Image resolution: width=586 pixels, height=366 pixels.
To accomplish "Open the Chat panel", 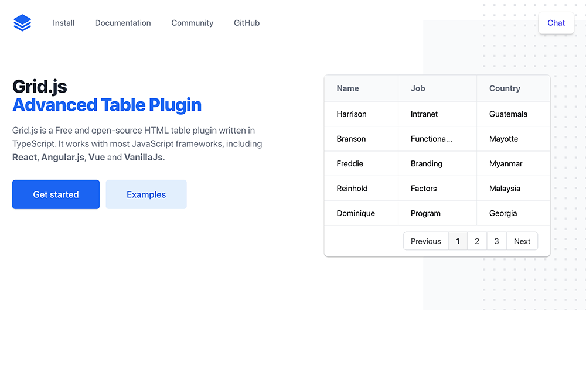I will 556,23.
